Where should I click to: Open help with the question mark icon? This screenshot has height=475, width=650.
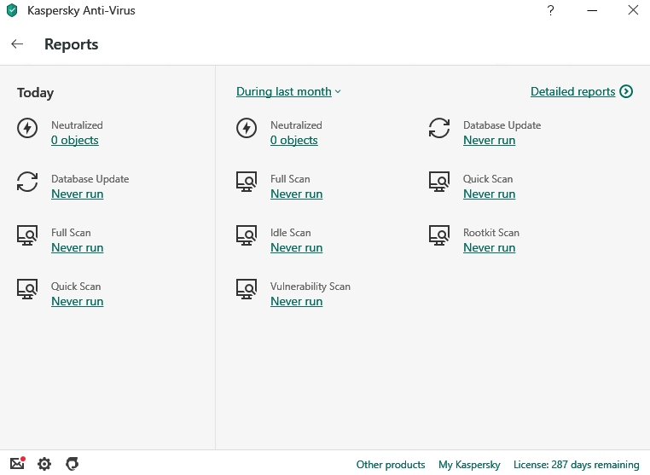click(x=550, y=10)
